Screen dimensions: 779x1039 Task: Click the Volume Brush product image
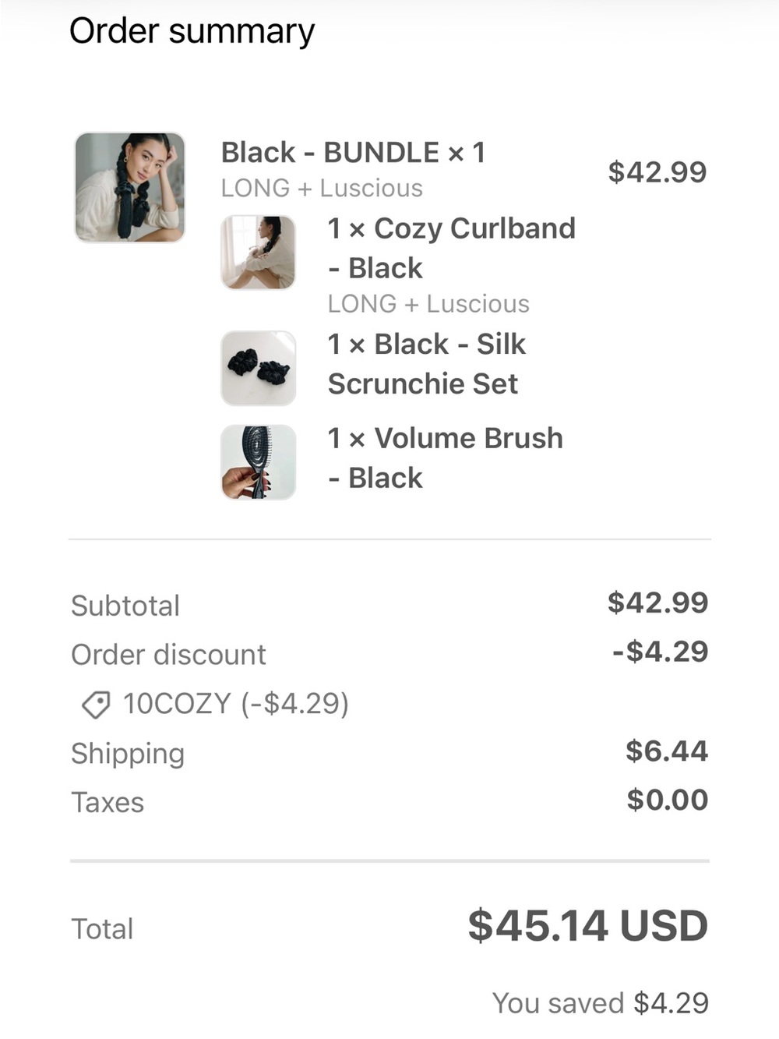pos(258,462)
